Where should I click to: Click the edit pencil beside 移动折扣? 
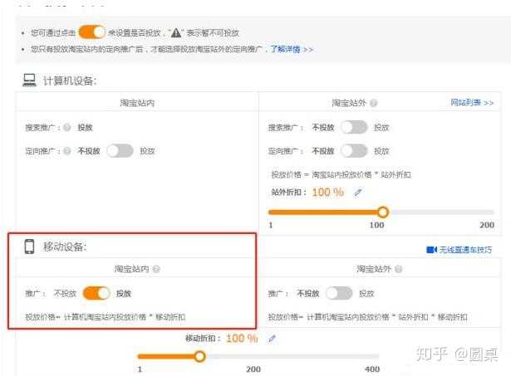point(272,339)
